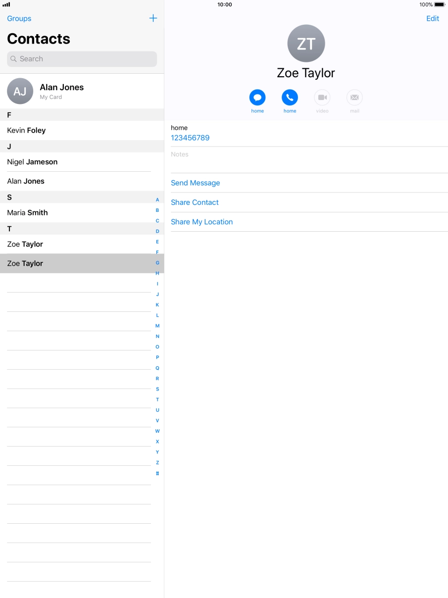The width and height of the screenshot is (448, 598).
Task: Tap the mail icon on Zoe's card
Action: click(354, 97)
